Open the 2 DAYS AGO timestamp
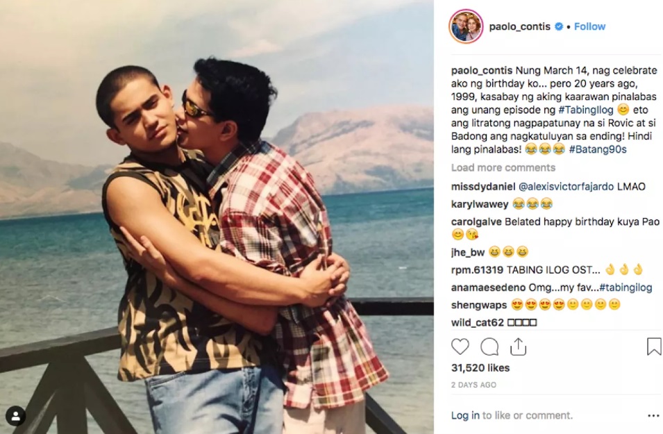The image size is (663, 434). click(473, 385)
